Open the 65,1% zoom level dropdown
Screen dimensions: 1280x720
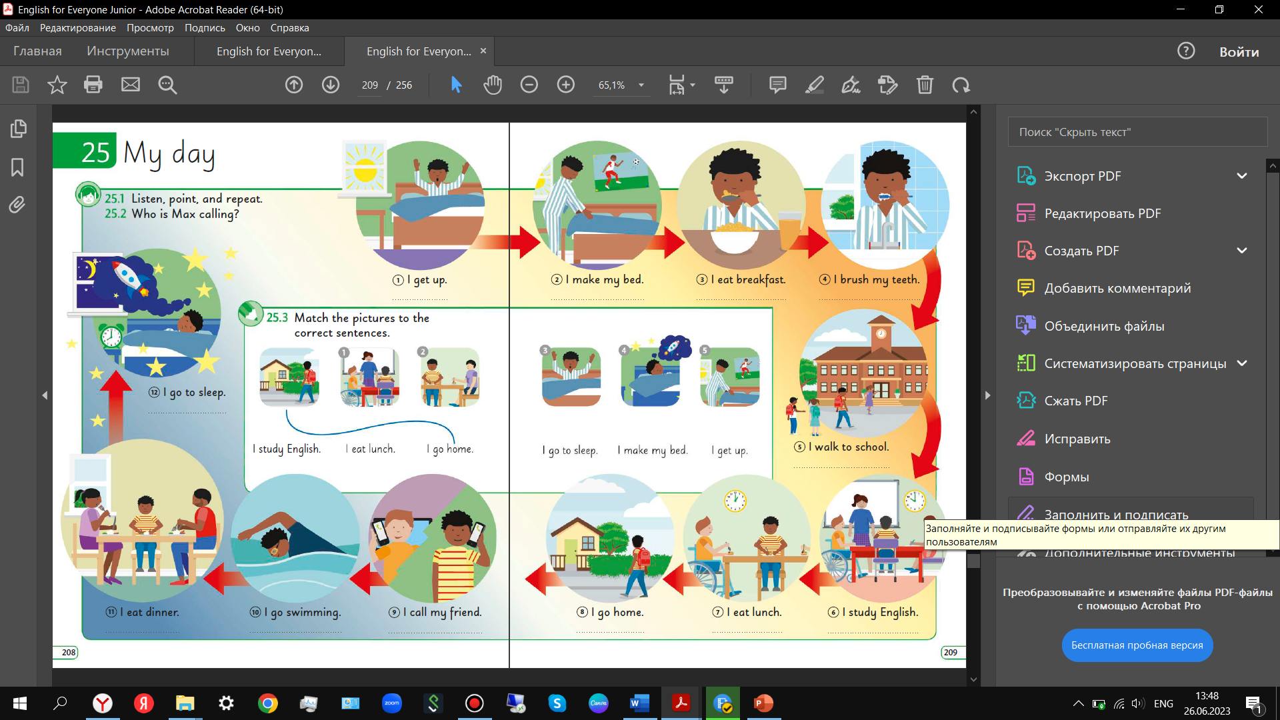click(641, 85)
